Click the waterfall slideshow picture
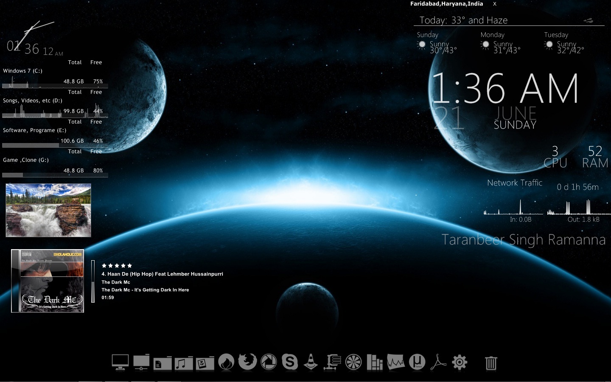 coord(48,210)
